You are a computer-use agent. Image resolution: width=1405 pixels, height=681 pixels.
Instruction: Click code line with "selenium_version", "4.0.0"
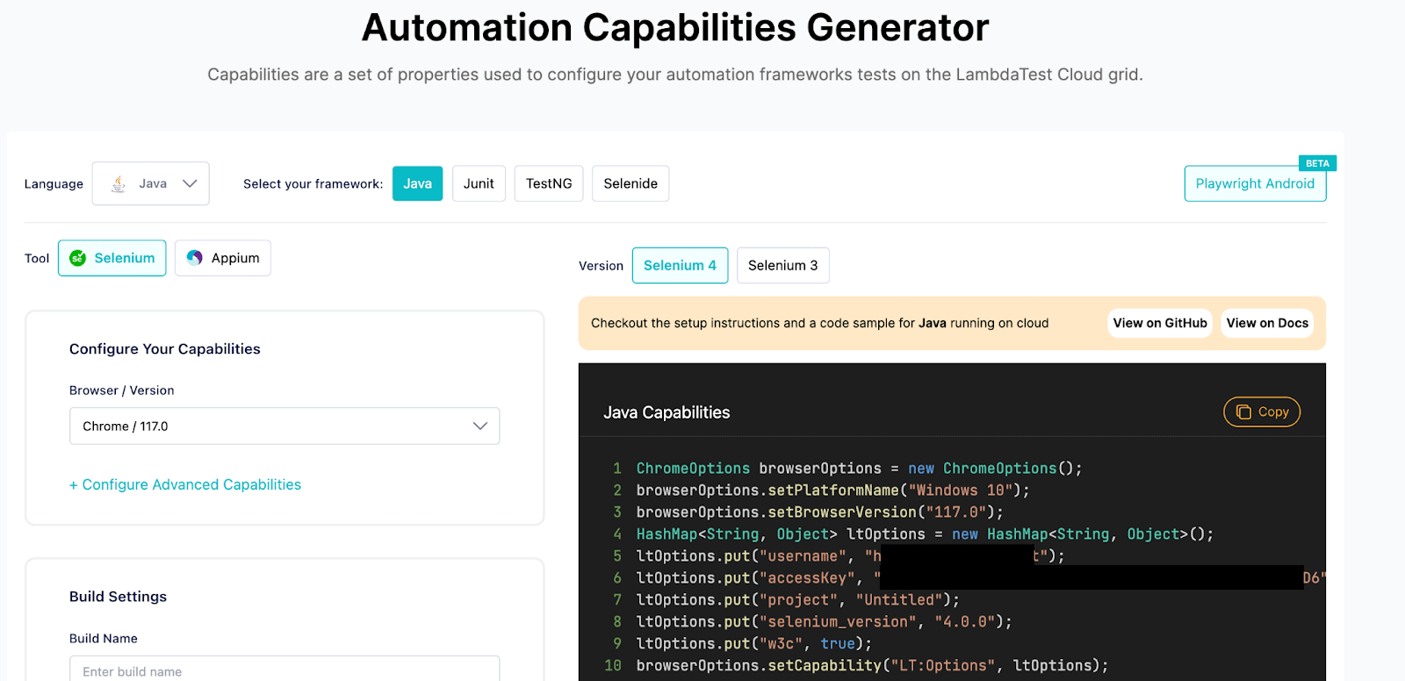coord(824,621)
